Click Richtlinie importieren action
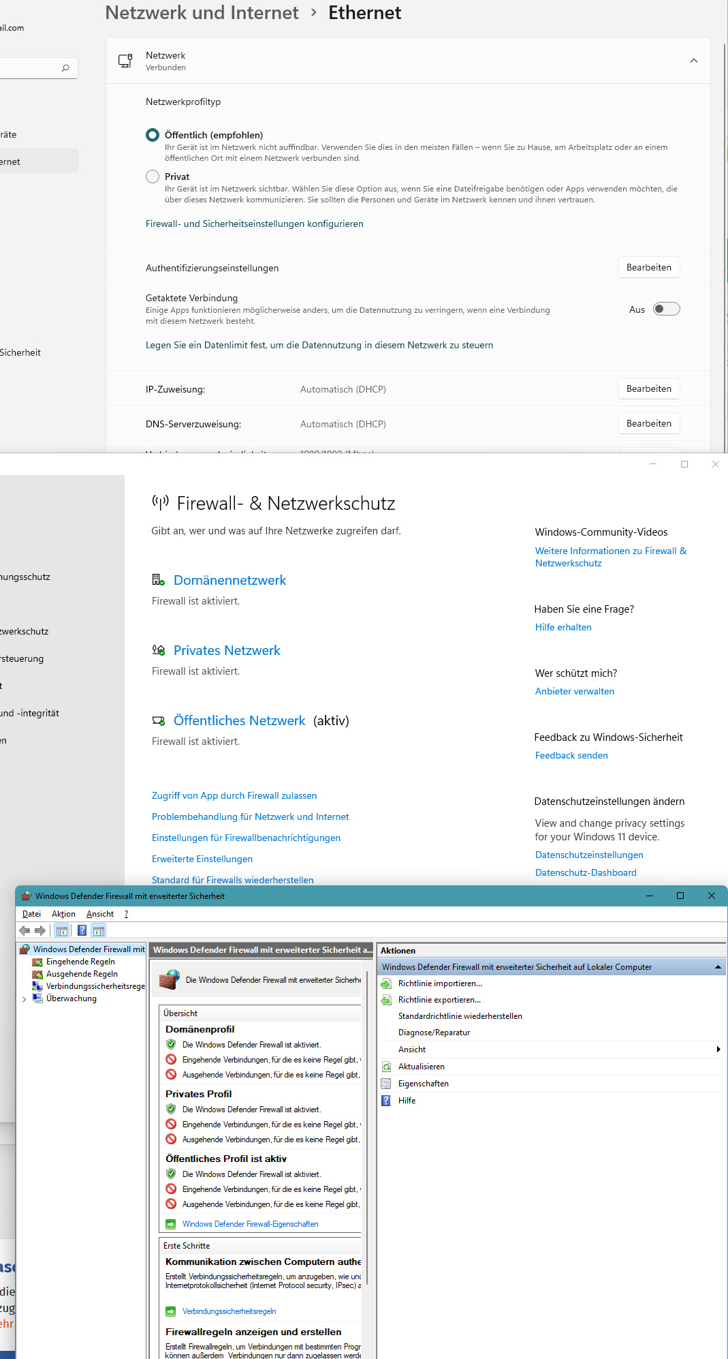The image size is (728, 1359). click(440, 983)
